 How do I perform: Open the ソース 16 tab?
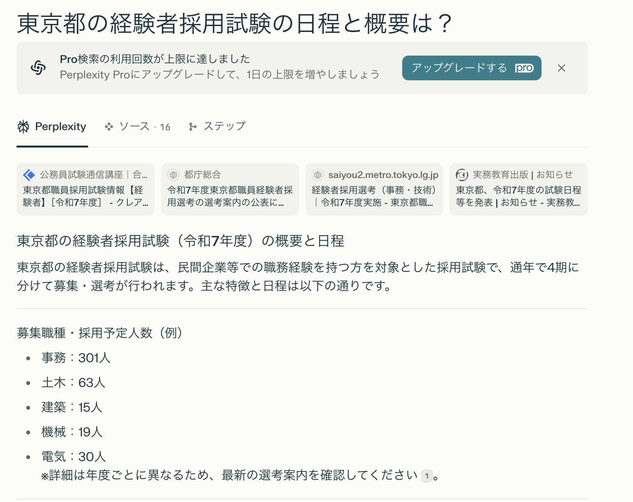[x=137, y=127]
